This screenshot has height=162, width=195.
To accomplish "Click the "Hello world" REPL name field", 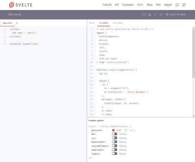I will pyautogui.click(x=15, y=15).
